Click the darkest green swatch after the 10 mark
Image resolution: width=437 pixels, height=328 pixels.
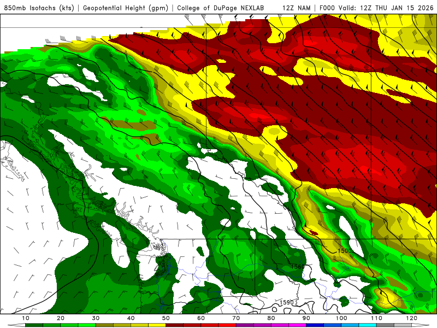click(34, 325)
